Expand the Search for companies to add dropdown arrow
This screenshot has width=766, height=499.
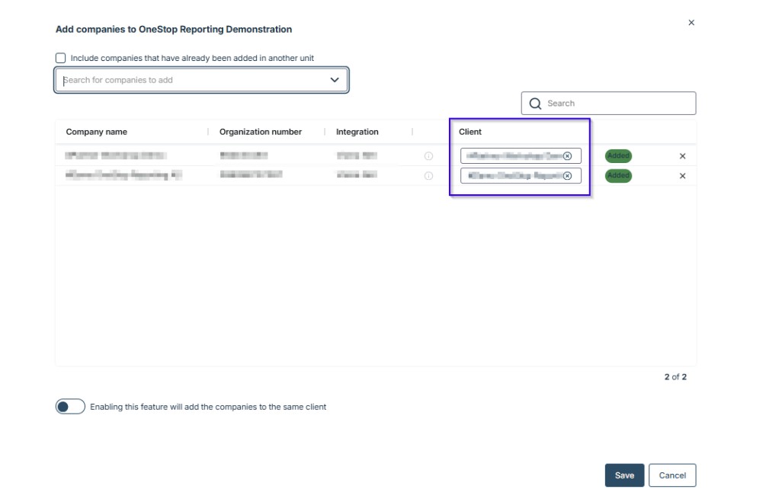(334, 80)
